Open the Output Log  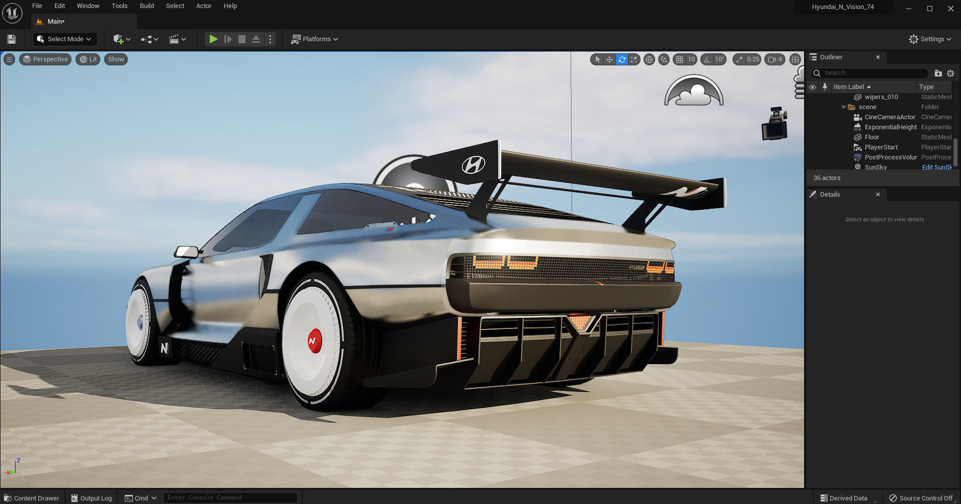click(x=92, y=498)
